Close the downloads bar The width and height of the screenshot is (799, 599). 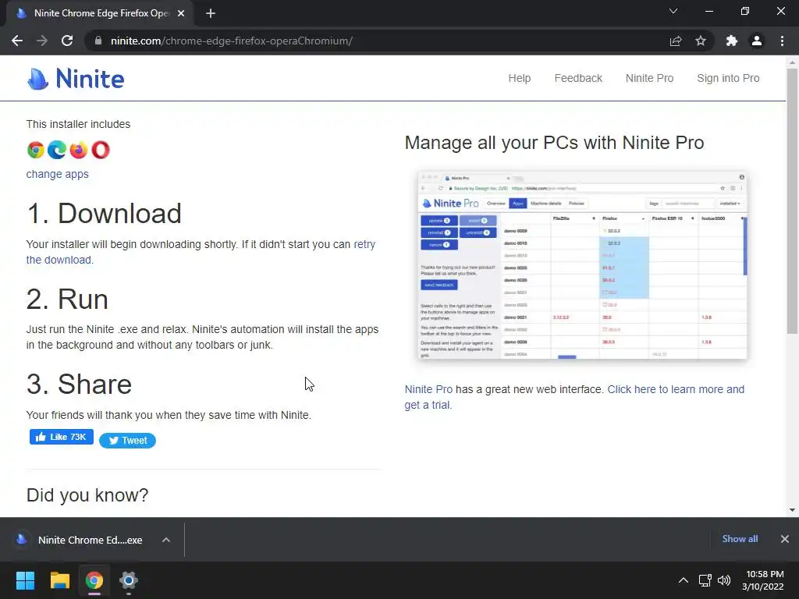(x=785, y=539)
